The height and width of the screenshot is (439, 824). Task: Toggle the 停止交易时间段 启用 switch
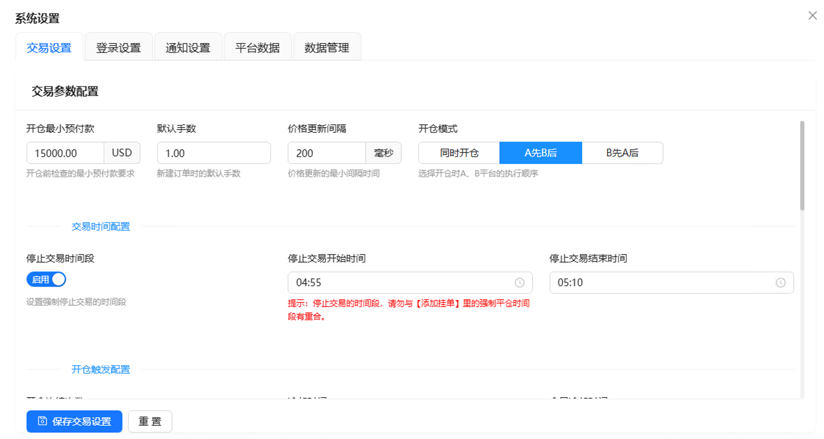pos(46,279)
